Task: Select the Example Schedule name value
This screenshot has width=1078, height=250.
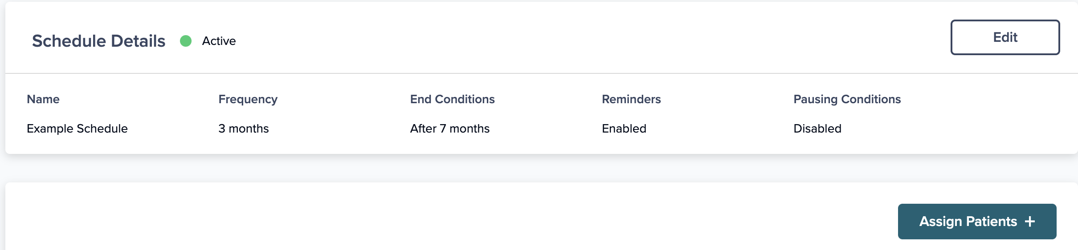Action: click(x=77, y=129)
